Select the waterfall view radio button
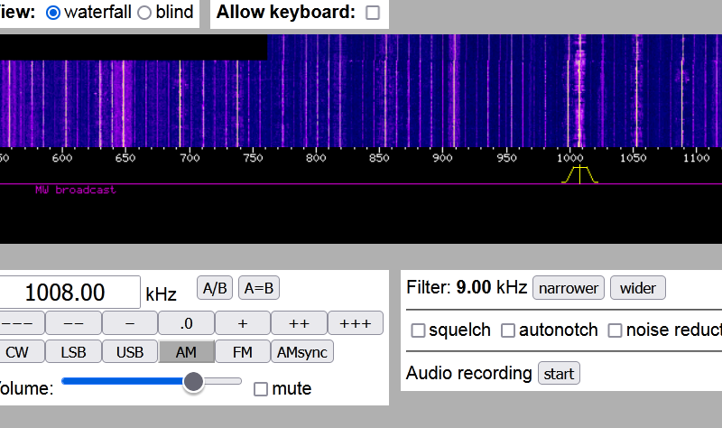 point(53,13)
